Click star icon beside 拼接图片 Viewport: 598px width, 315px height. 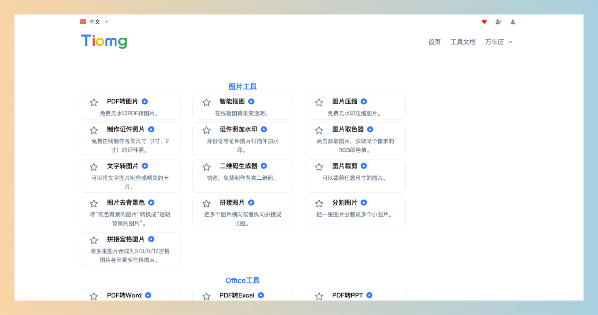206,203
